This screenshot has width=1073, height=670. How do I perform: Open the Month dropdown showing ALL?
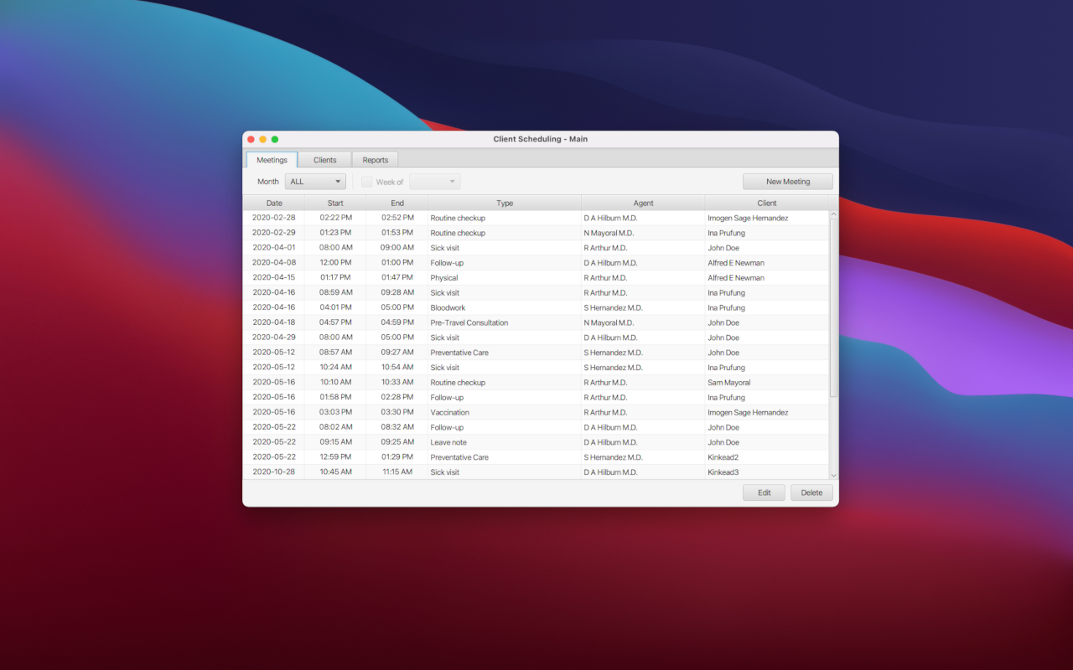314,181
